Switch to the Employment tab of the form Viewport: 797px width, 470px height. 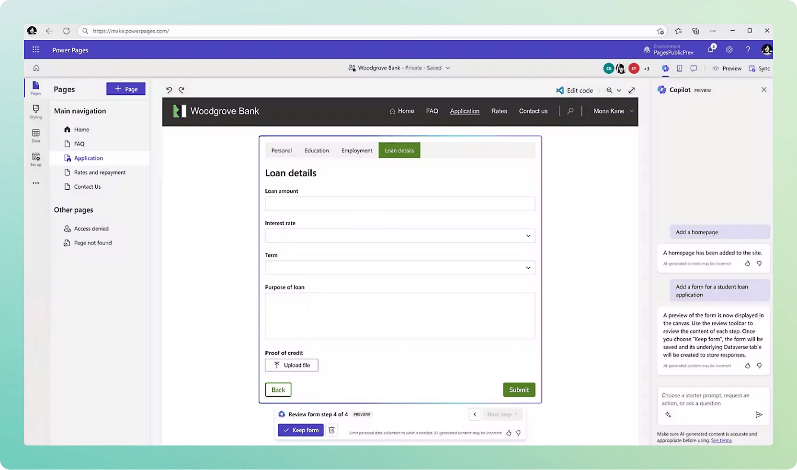[x=356, y=150]
